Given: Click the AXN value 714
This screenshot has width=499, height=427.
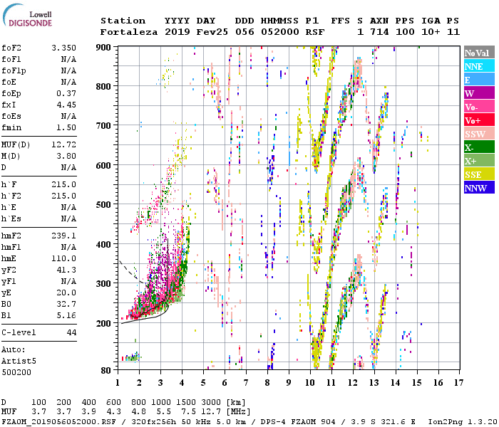Looking at the screenshot, I should 379,32.
